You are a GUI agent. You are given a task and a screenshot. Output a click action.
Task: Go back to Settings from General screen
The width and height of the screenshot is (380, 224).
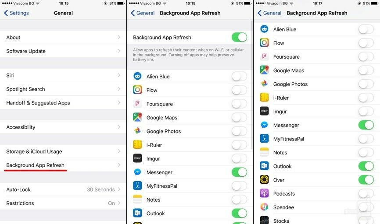pyautogui.click(x=16, y=13)
